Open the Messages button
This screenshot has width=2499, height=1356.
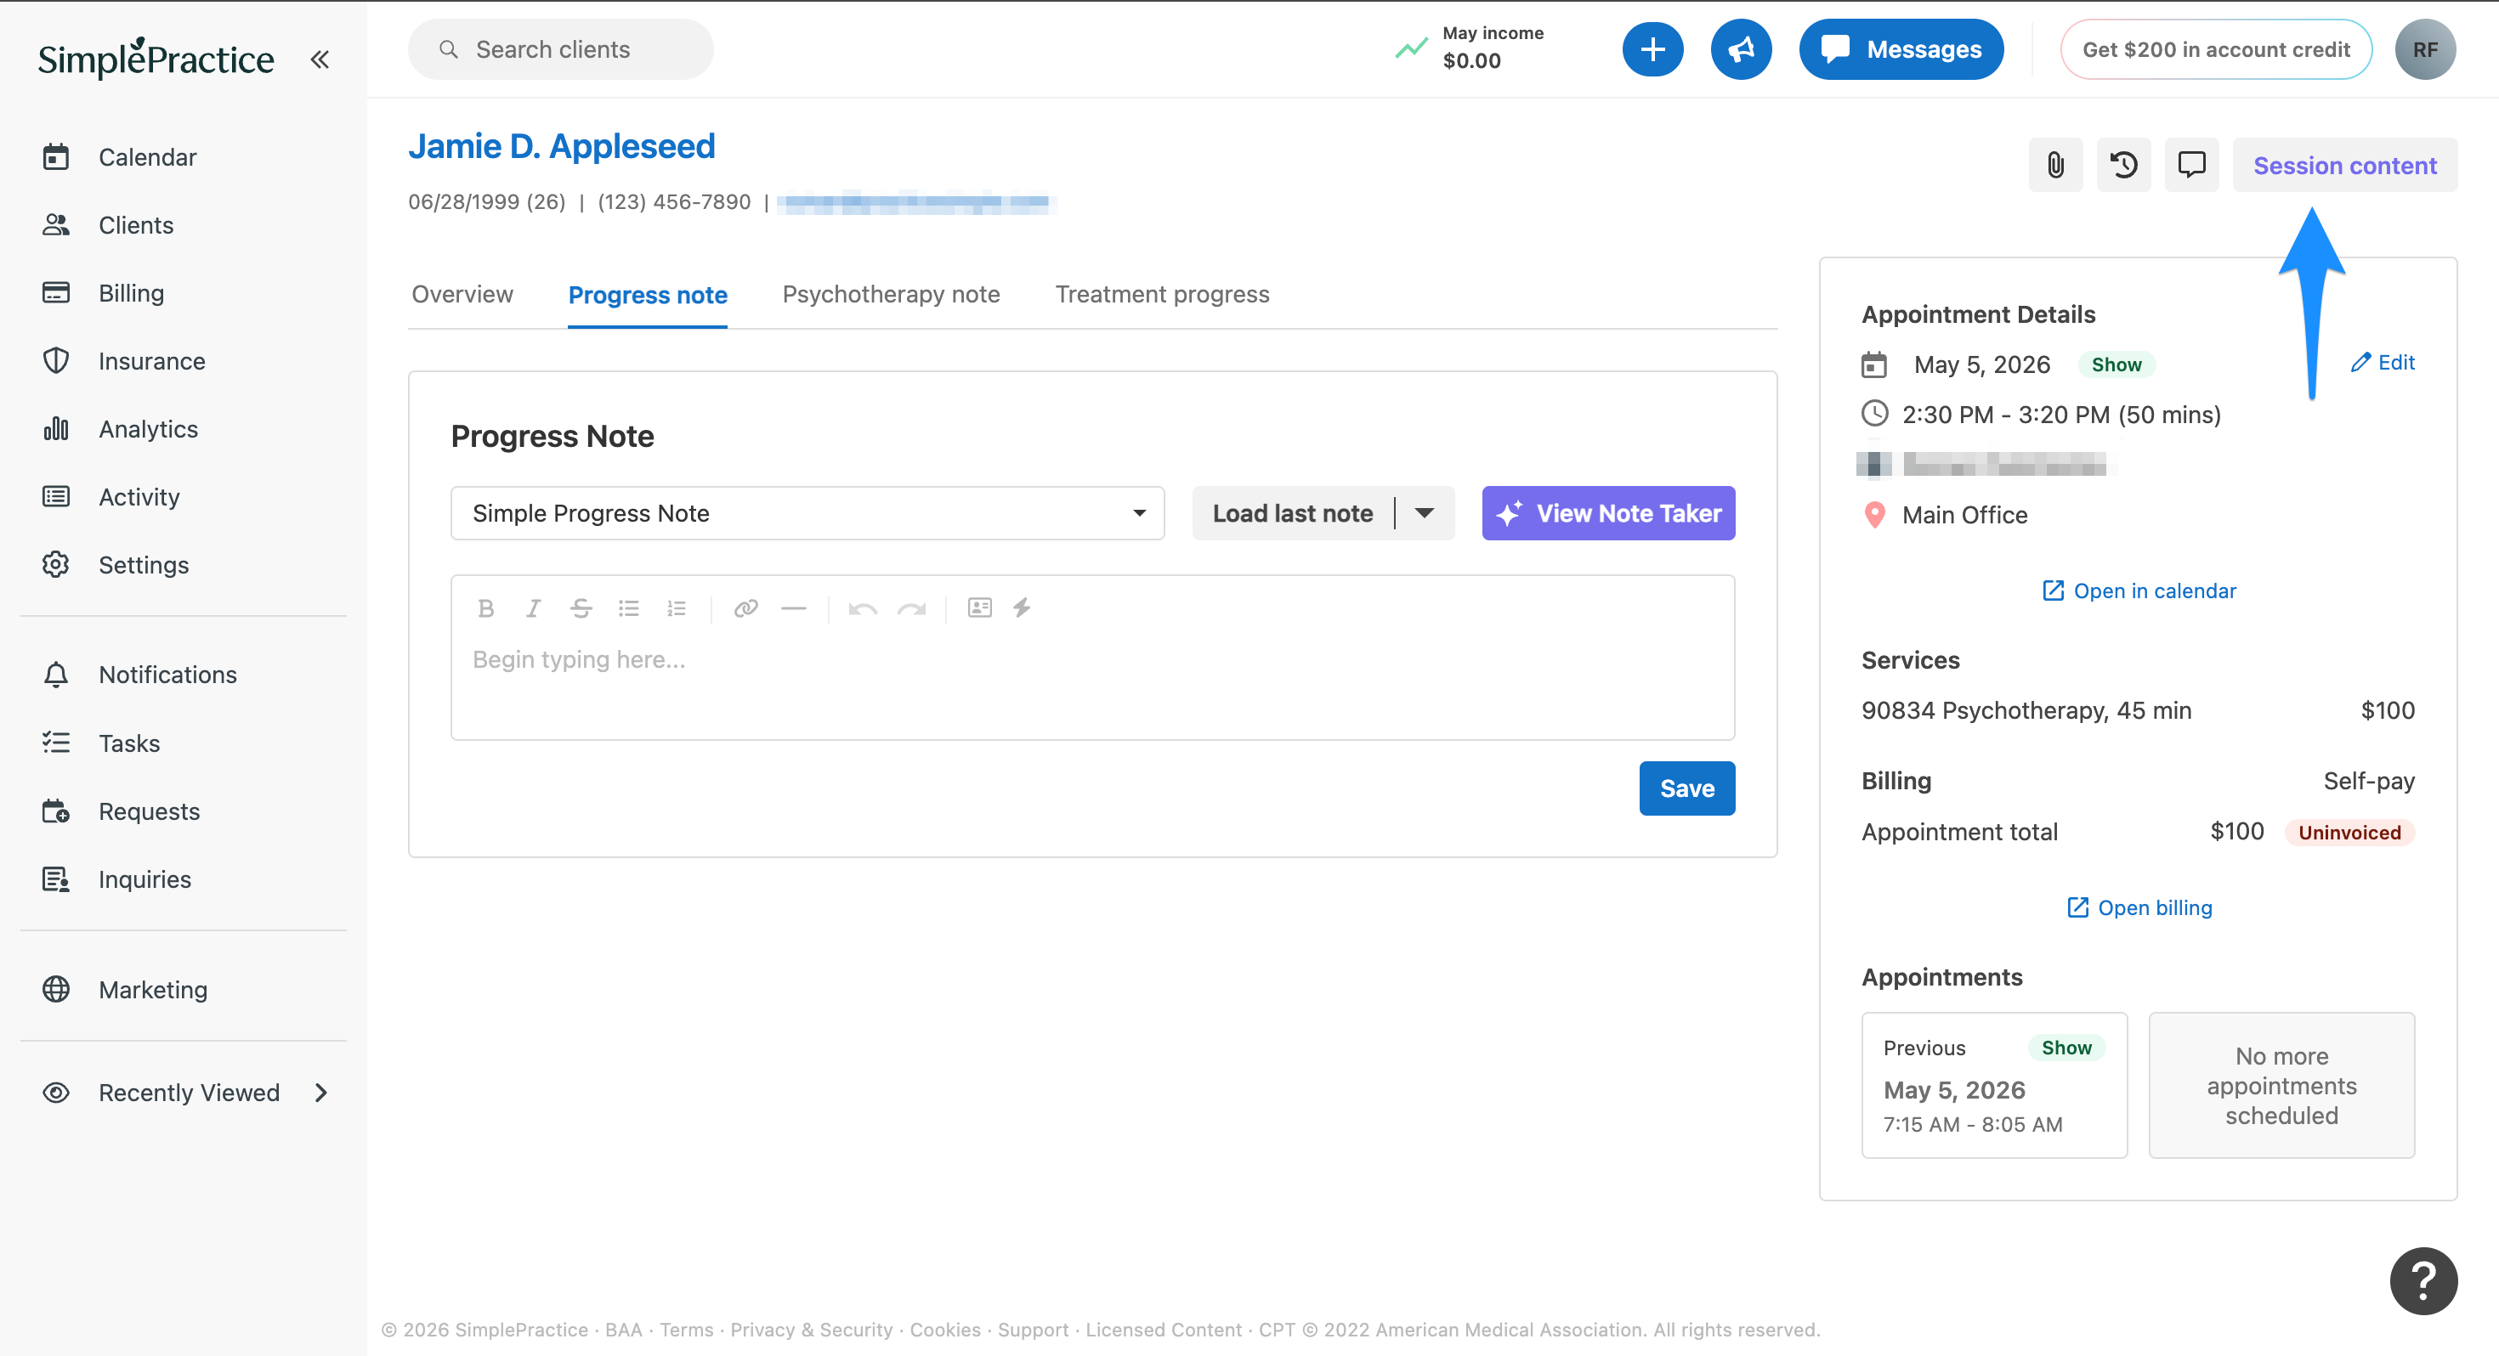coord(1901,49)
